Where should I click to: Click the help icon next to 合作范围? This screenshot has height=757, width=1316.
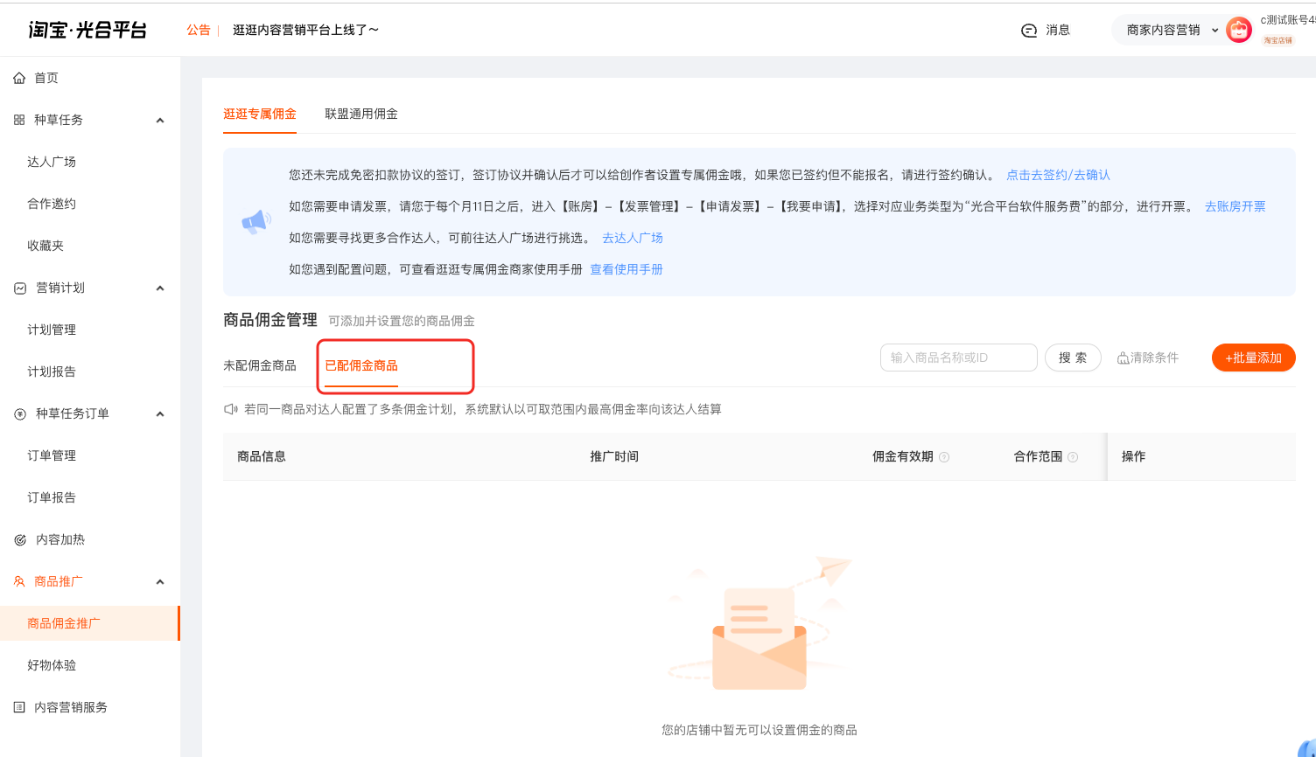click(x=1073, y=457)
